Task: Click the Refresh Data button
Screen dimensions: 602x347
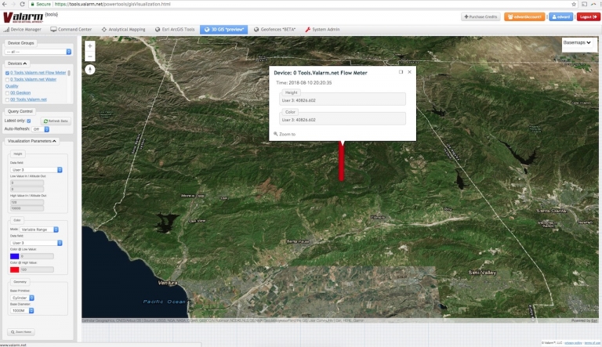Action: (56, 121)
